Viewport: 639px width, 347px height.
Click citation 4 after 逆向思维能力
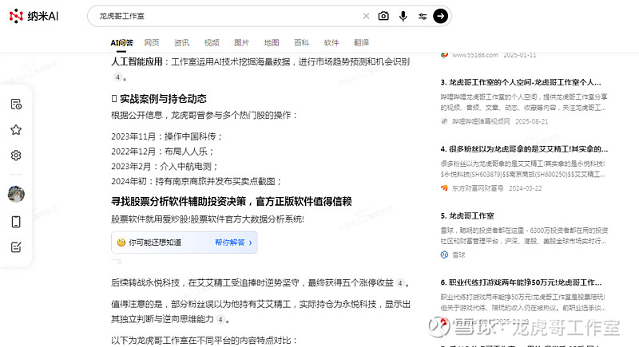point(220,319)
